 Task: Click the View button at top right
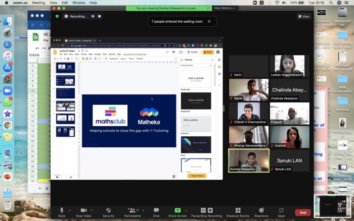tap(303, 16)
